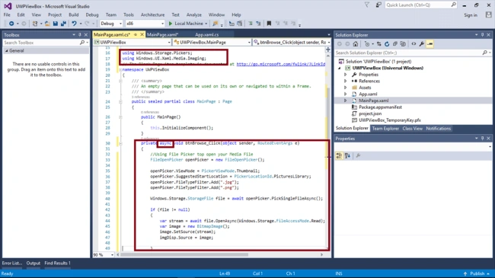Toggle auto-hide pin on Solution Explorer panel
The image size is (495, 278).
click(482, 35)
